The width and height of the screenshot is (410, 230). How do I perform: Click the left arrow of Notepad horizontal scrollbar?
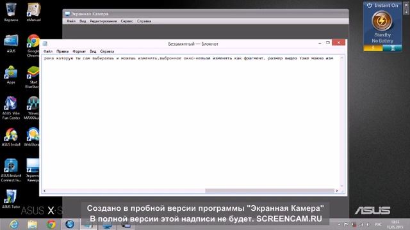(x=45, y=191)
